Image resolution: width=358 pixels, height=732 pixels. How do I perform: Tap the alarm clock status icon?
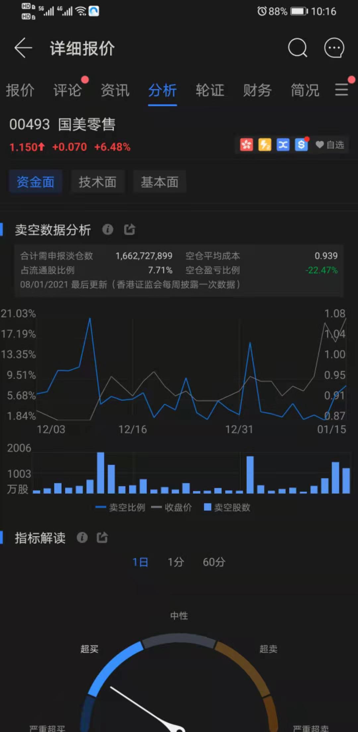[262, 11]
